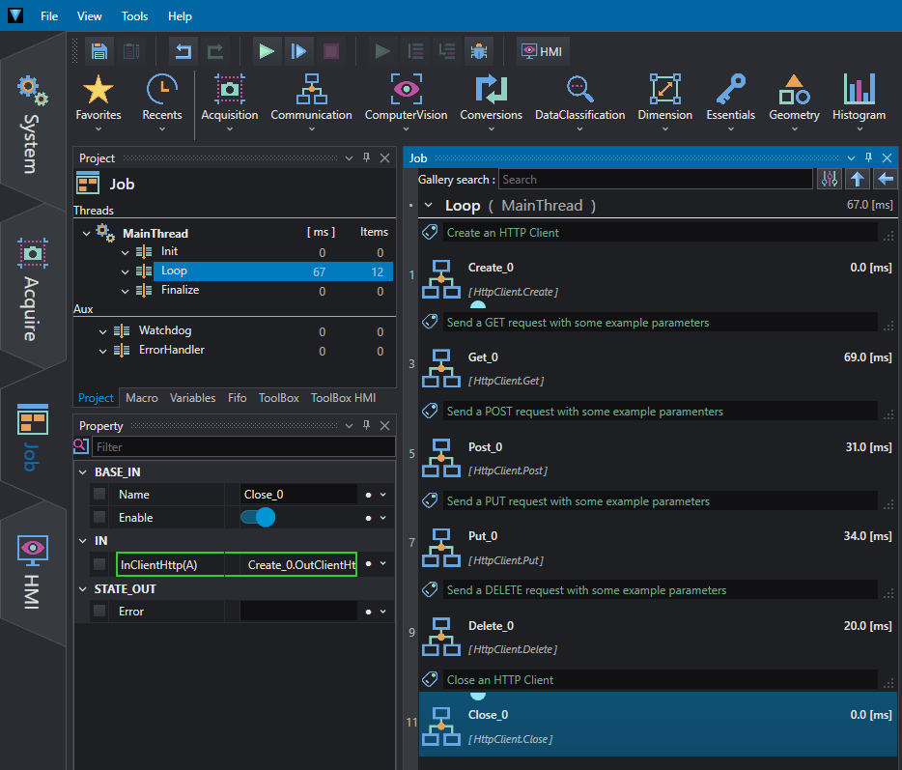902x770 pixels.
Task: Switch to the Variables tab
Action: coord(193,398)
